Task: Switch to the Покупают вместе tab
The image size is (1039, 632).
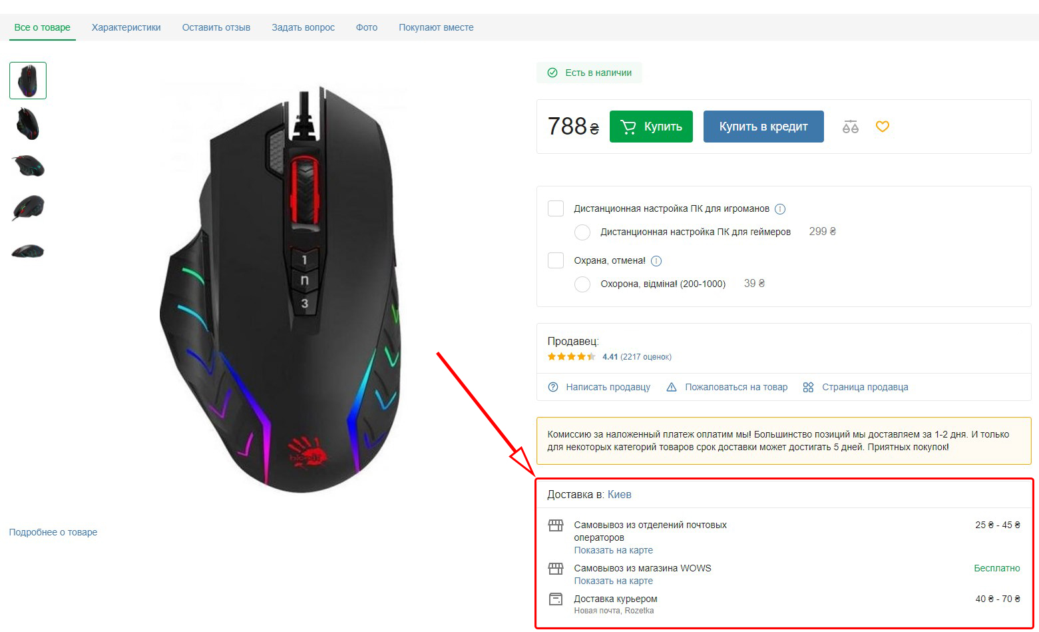Action: [x=436, y=27]
